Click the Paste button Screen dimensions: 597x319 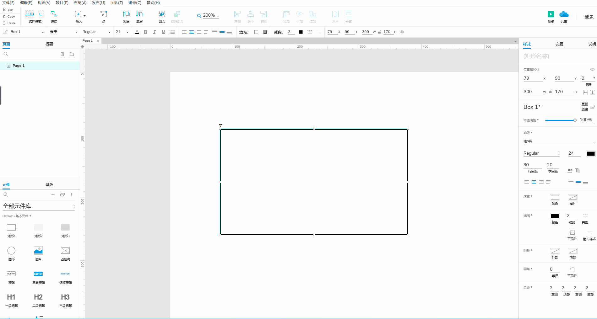[9, 23]
